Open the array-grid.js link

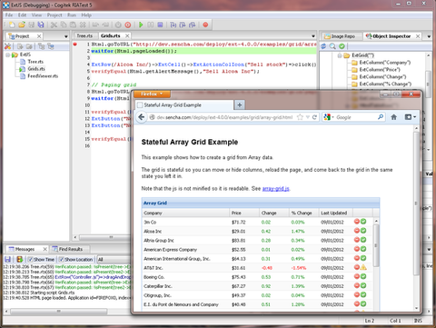point(275,189)
